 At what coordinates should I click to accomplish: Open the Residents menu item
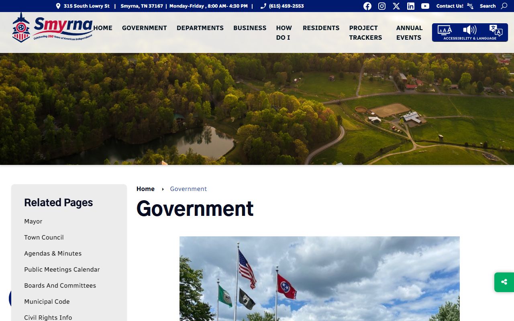coord(321,28)
